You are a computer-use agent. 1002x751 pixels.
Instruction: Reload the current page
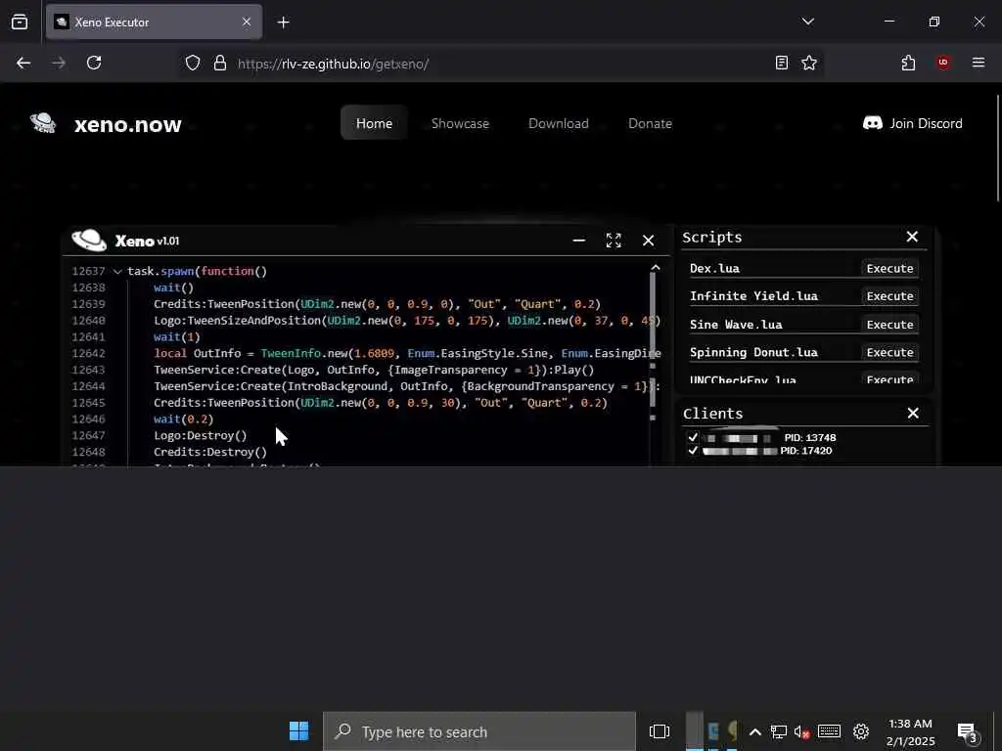pos(94,63)
